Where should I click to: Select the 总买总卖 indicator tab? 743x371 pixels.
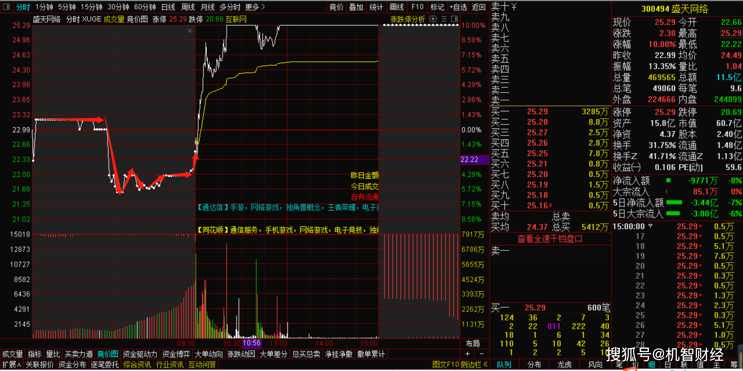[306, 354]
